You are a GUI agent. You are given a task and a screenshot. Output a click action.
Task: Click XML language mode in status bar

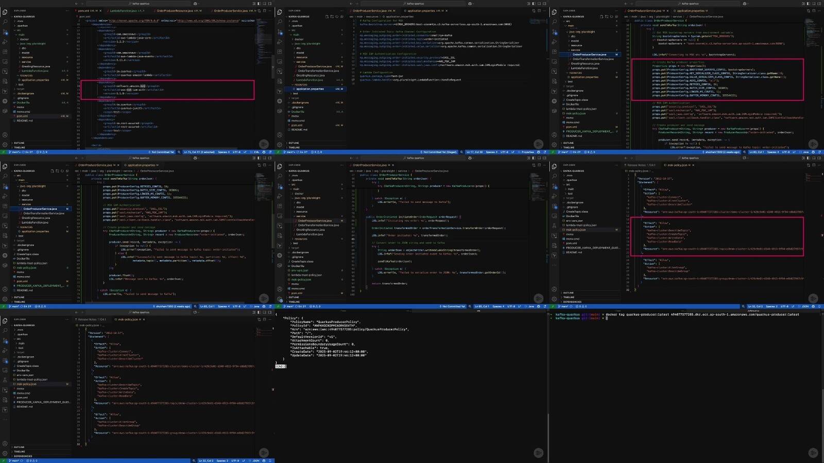point(256,152)
